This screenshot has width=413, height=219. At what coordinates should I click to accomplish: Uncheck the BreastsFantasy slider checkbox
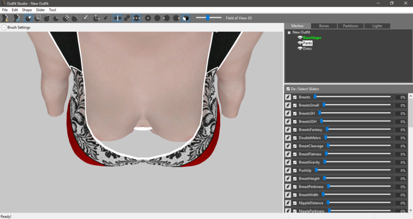click(295, 130)
